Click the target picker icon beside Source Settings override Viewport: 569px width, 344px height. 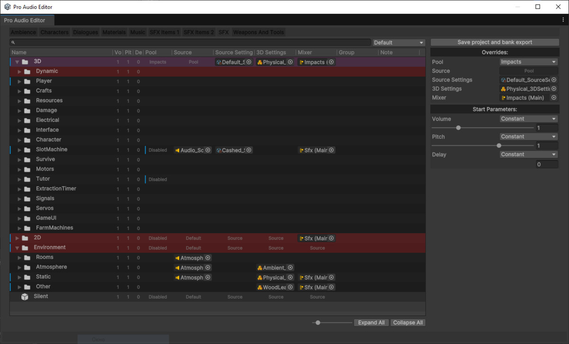pos(553,79)
